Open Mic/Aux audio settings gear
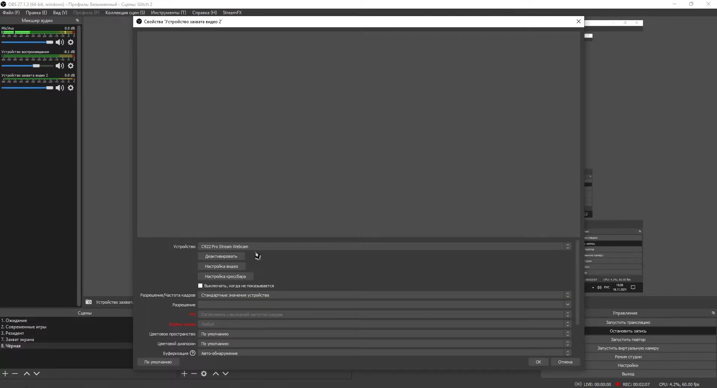The height and width of the screenshot is (388, 717). [71, 42]
